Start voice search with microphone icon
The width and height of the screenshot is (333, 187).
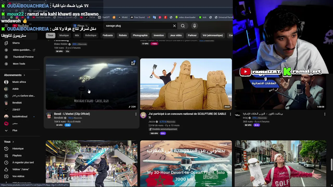point(194,26)
